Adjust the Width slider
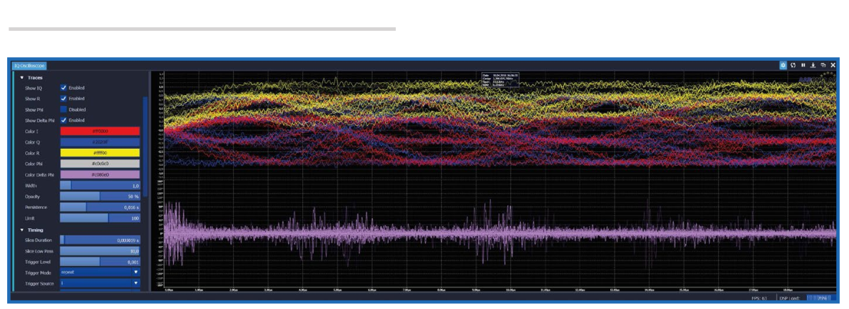The width and height of the screenshot is (849, 309). (99, 185)
